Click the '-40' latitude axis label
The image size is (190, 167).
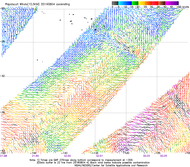[2, 151]
